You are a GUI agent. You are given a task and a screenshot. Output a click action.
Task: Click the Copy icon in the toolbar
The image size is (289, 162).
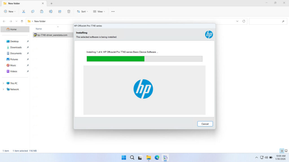(x=33, y=11)
